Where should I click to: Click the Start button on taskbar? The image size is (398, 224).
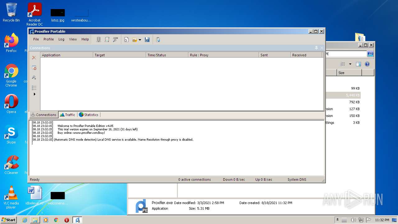(x=9, y=220)
